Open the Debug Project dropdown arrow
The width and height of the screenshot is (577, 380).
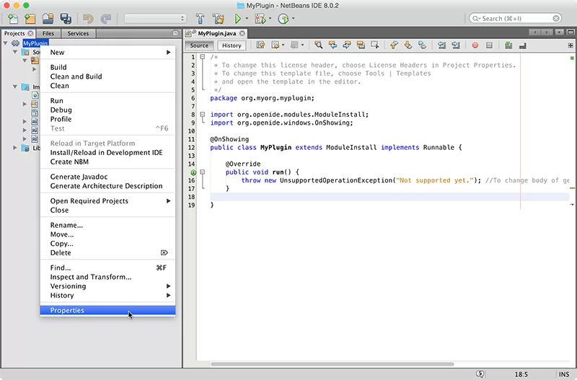click(x=270, y=19)
